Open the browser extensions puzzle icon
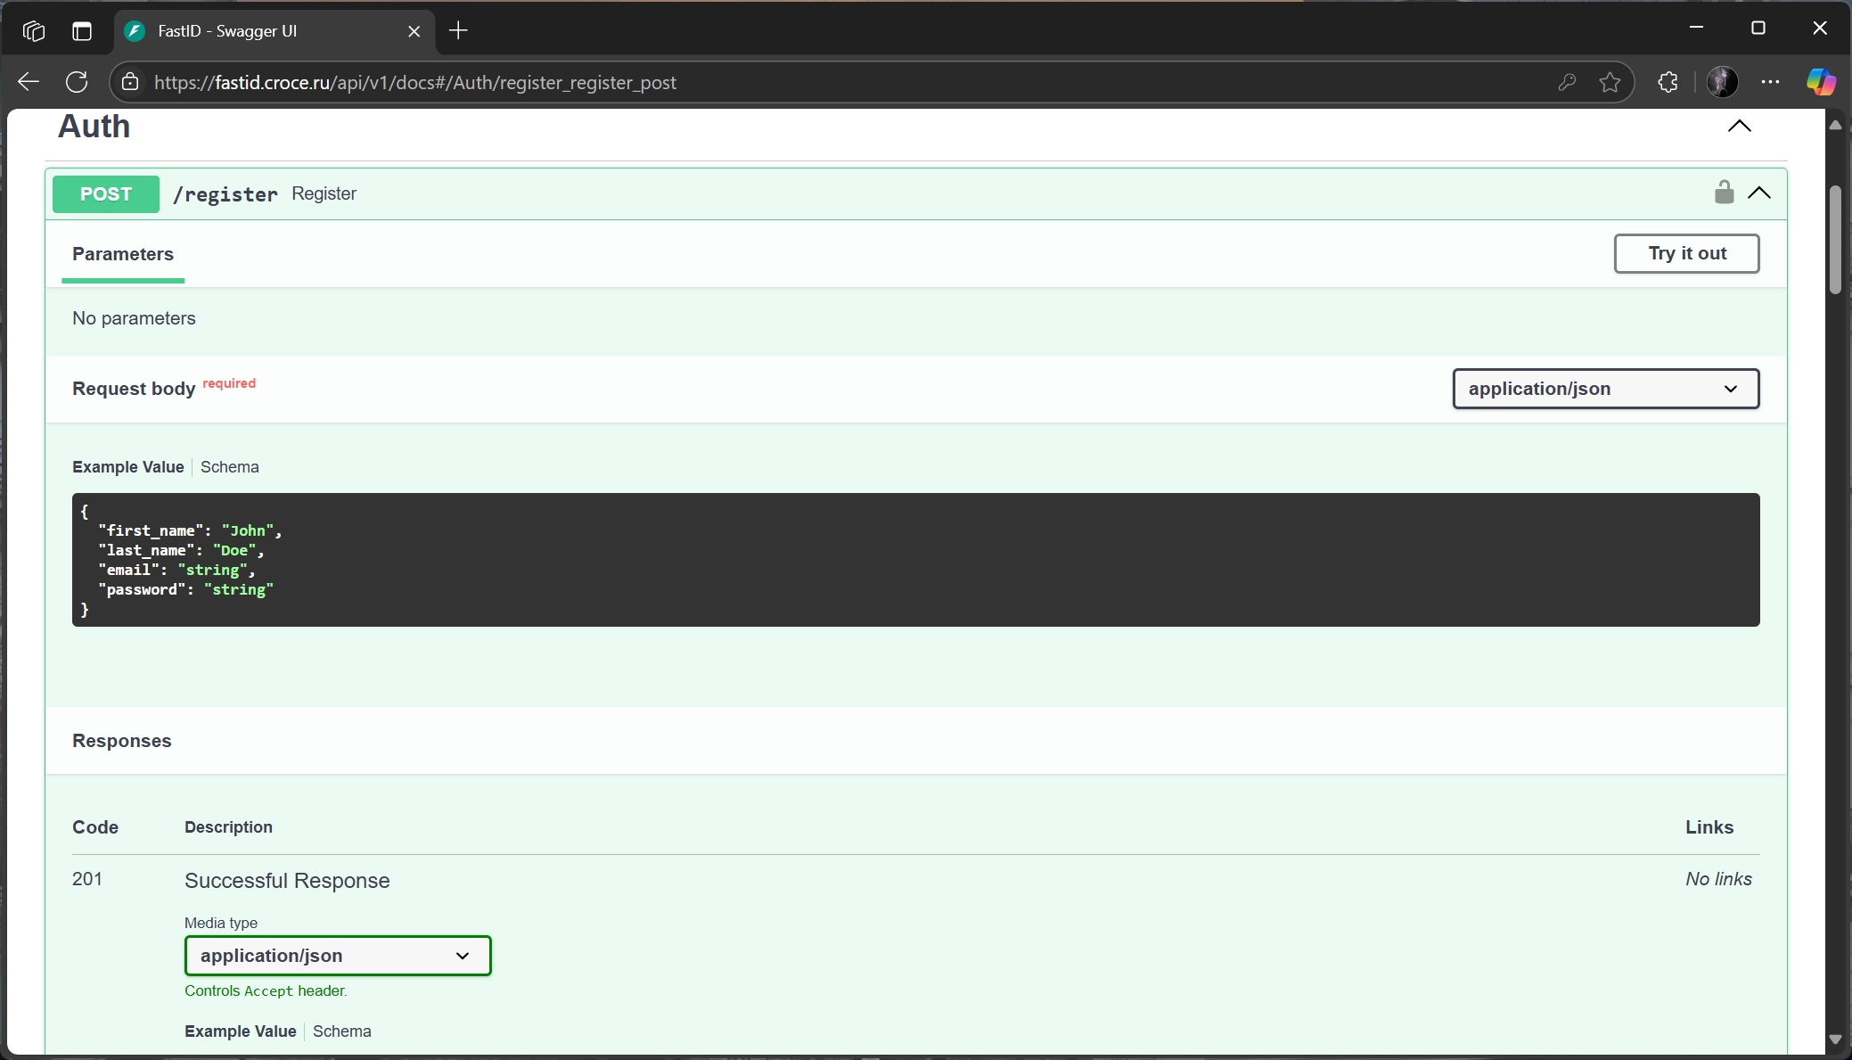 click(x=1668, y=82)
